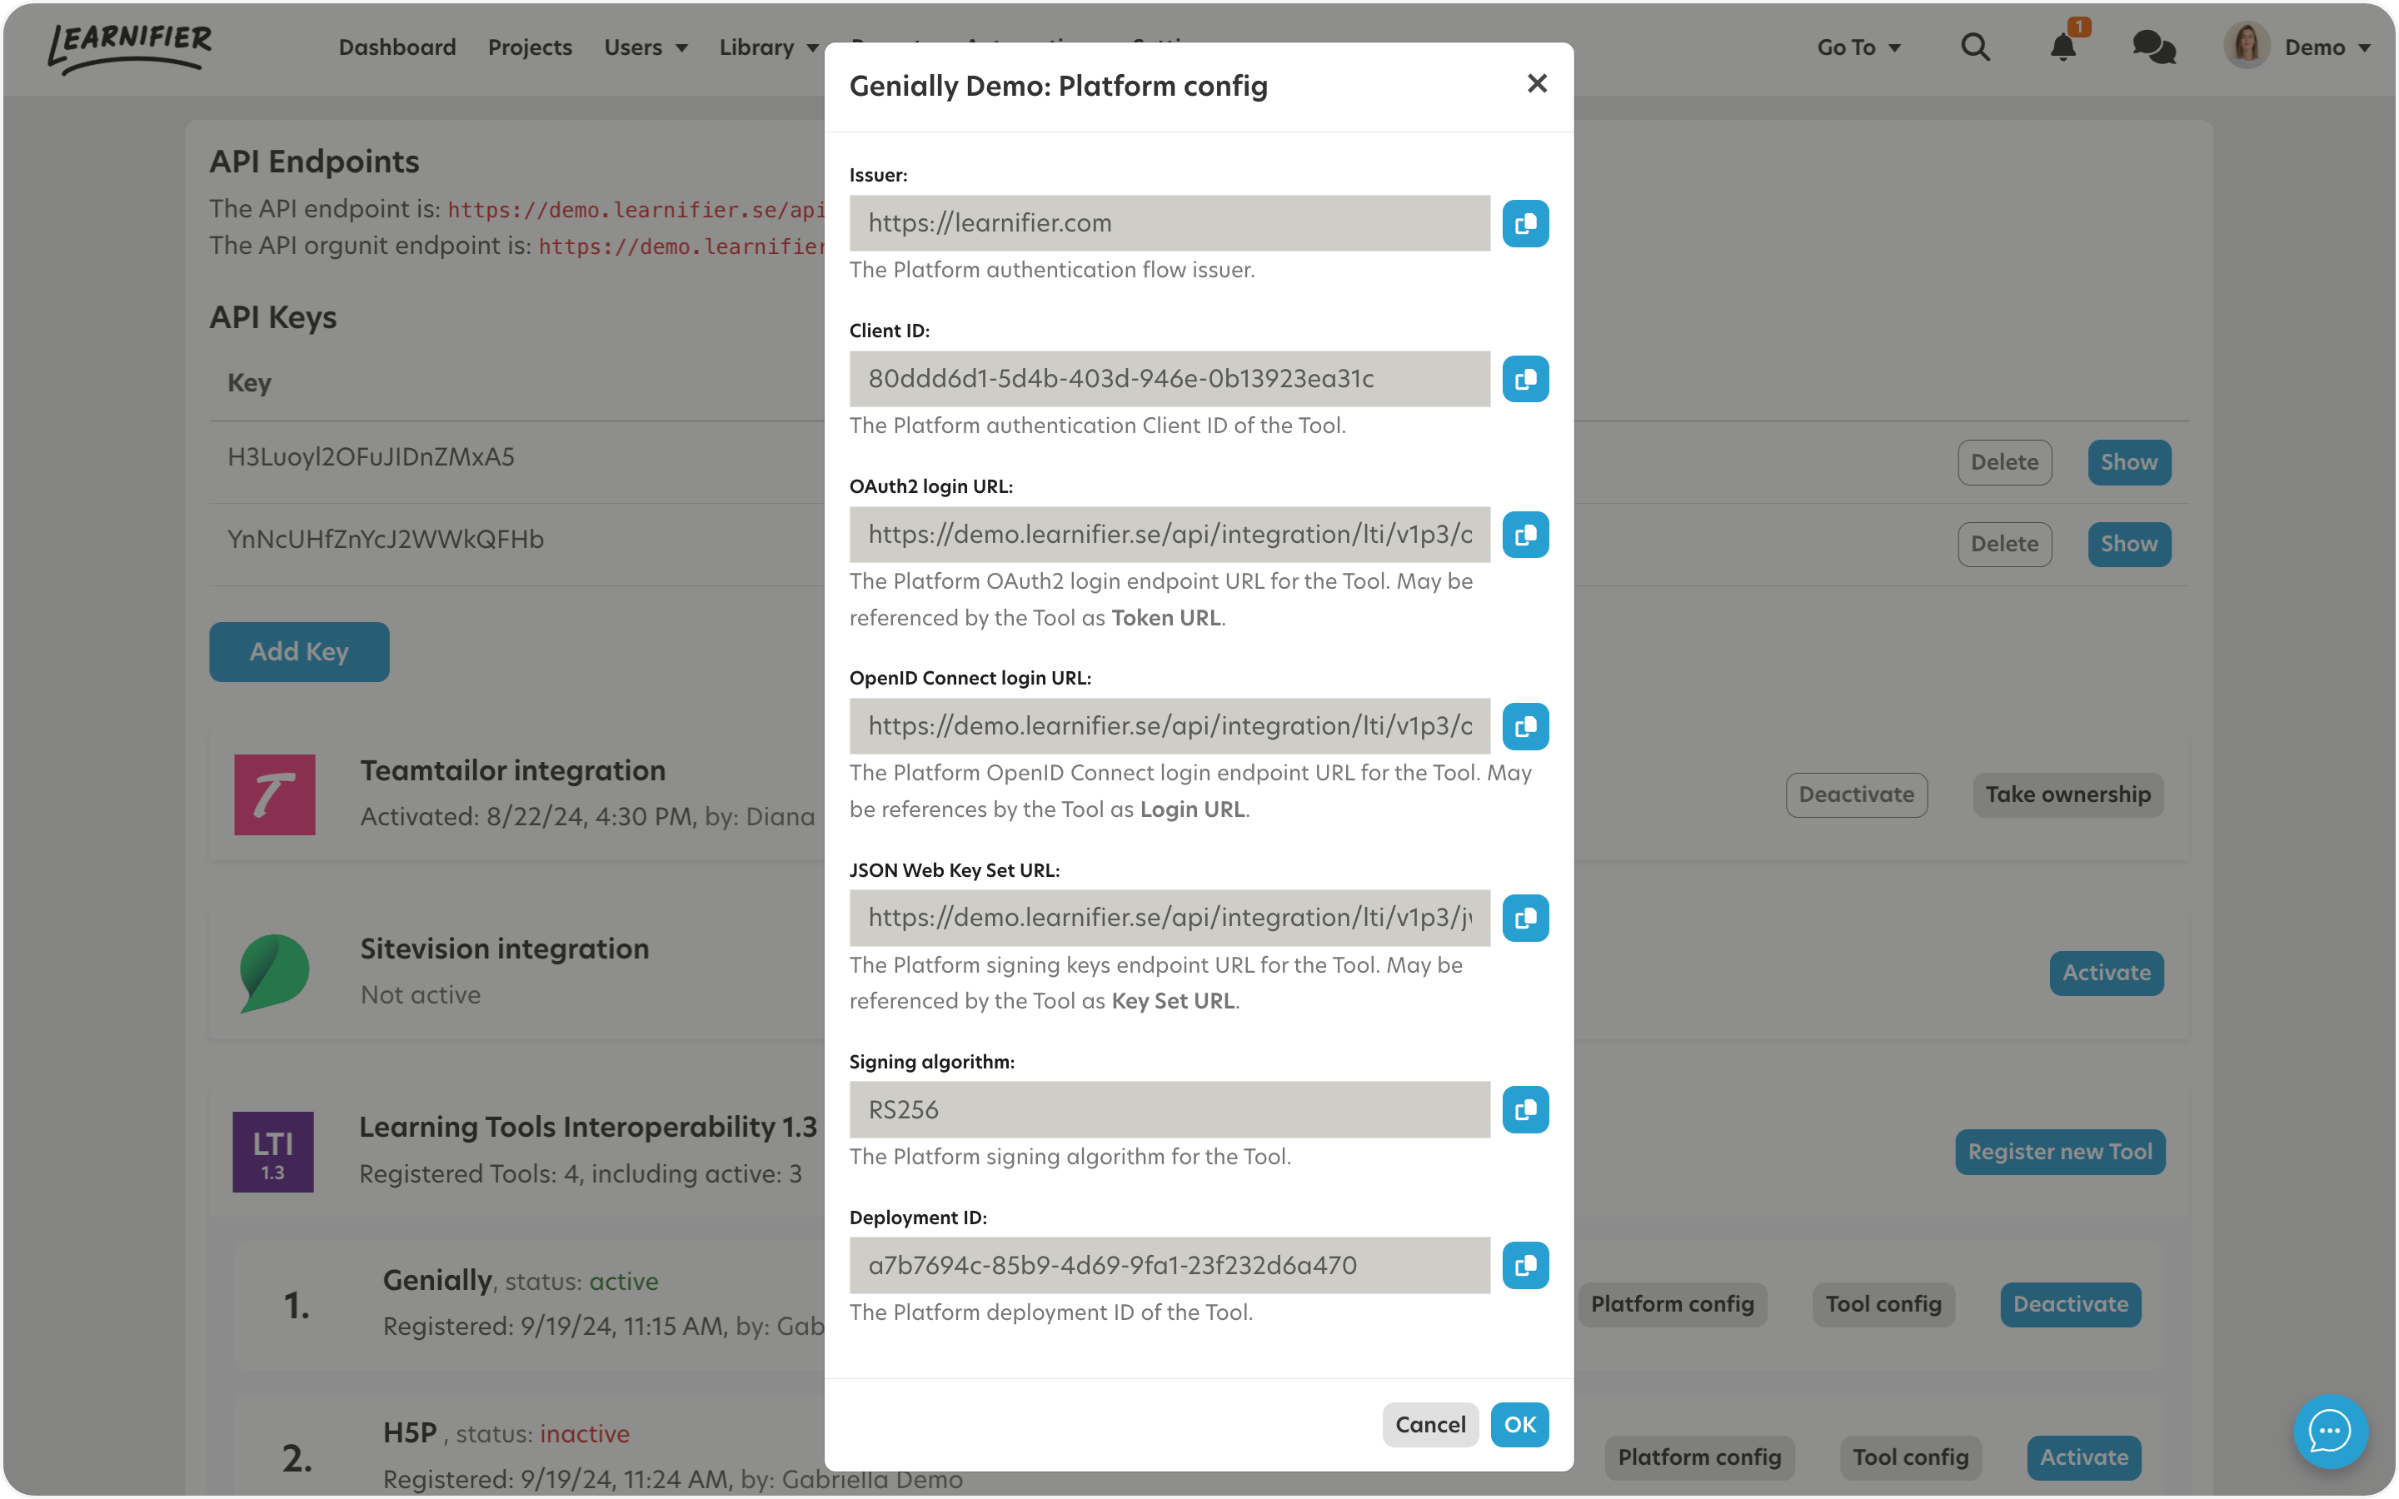The width and height of the screenshot is (2399, 1499).
Task: Copy the OpenID Connect login URL
Action: point(1525,725)
